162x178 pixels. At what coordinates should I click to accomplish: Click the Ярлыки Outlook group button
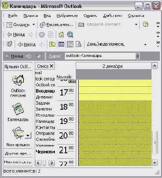point(18,67)
